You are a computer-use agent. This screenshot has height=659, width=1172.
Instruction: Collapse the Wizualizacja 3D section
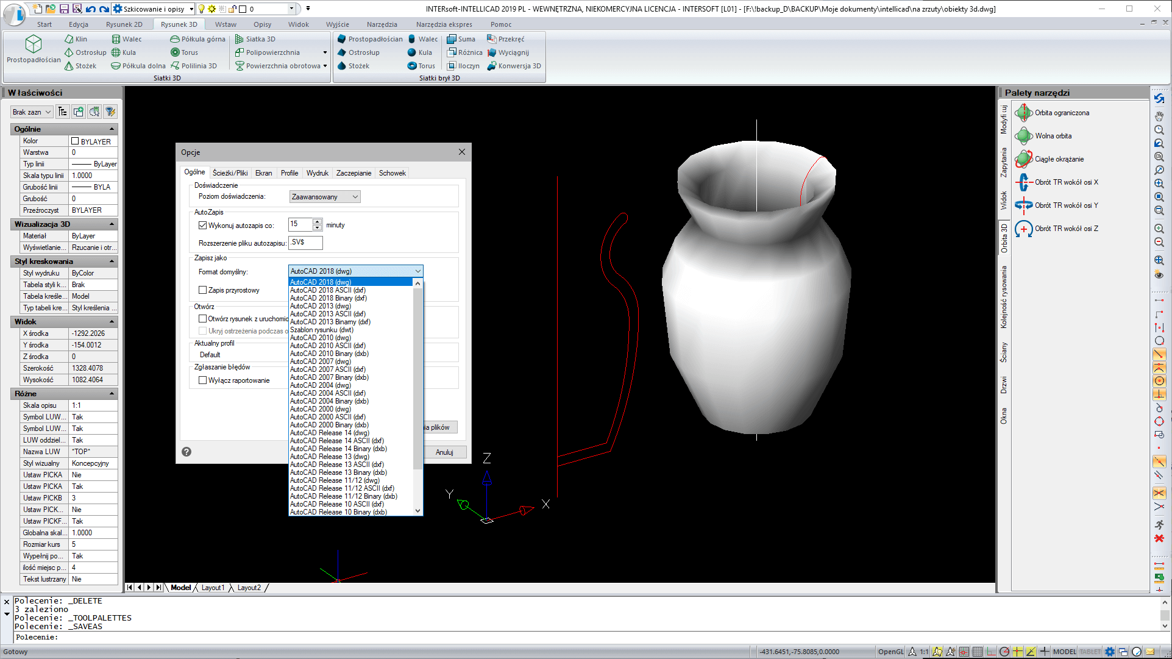[x=112, y=224]
